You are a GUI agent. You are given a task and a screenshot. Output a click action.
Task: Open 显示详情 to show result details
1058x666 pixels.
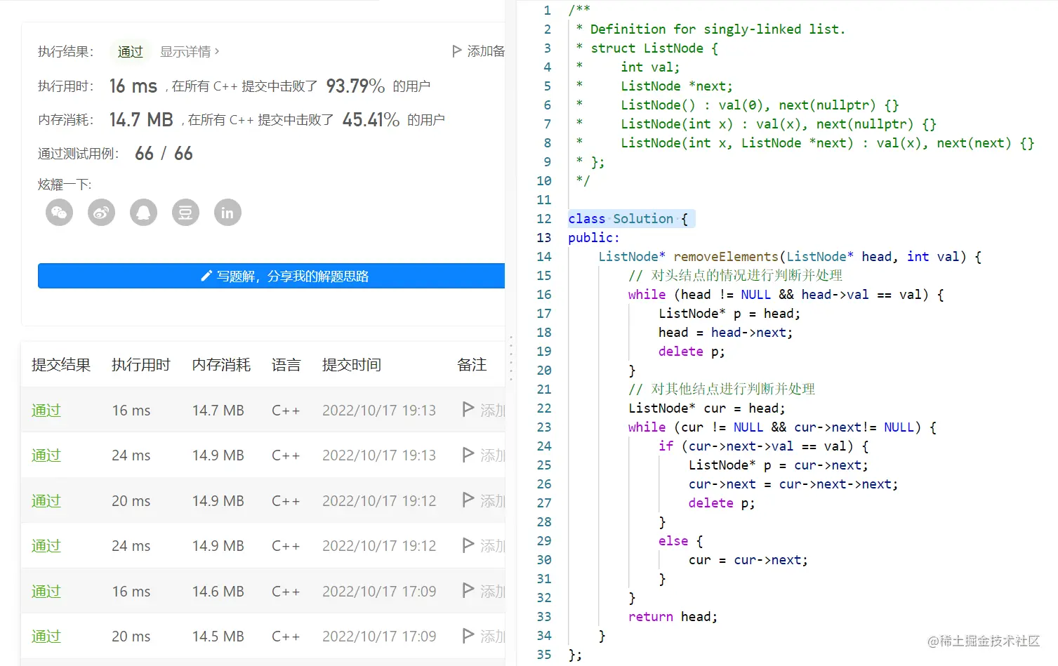pos(190,51)
